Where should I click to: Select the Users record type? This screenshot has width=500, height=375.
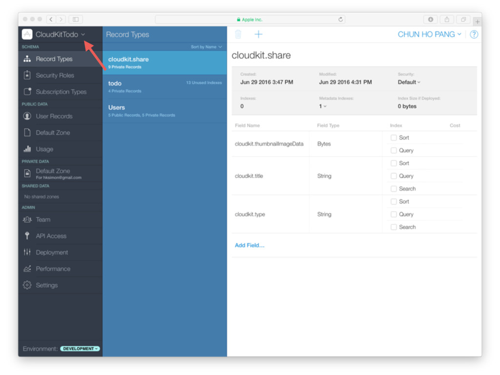pyautogui.click(x=165, y=111)
